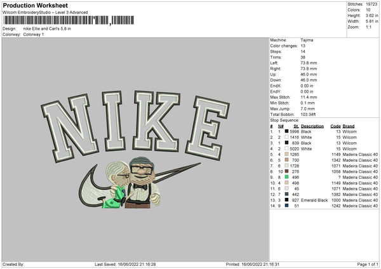Image resolution: width=381 pixels, height=269 pixels.
Task: Choose the cream swatch beside 45 stitches
Action: [287, 188]
